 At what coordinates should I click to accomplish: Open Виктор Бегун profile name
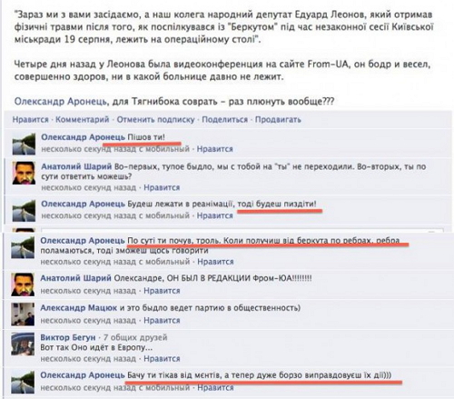(68, 337)
